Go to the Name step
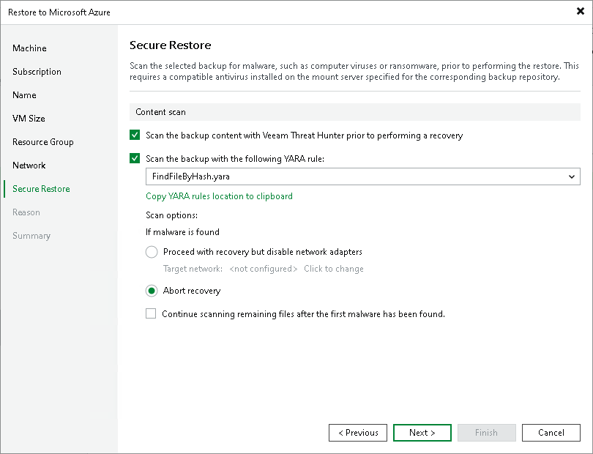Viewport: 593px width, 454px height. click(24, 95)
